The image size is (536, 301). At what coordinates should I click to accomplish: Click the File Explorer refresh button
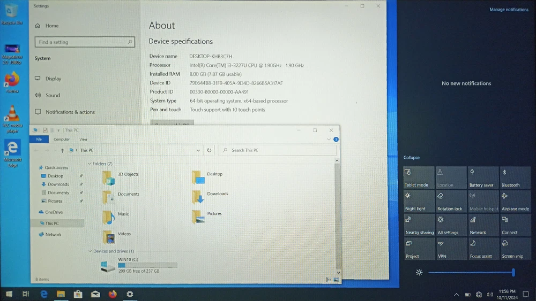click(x=210, y=150)
